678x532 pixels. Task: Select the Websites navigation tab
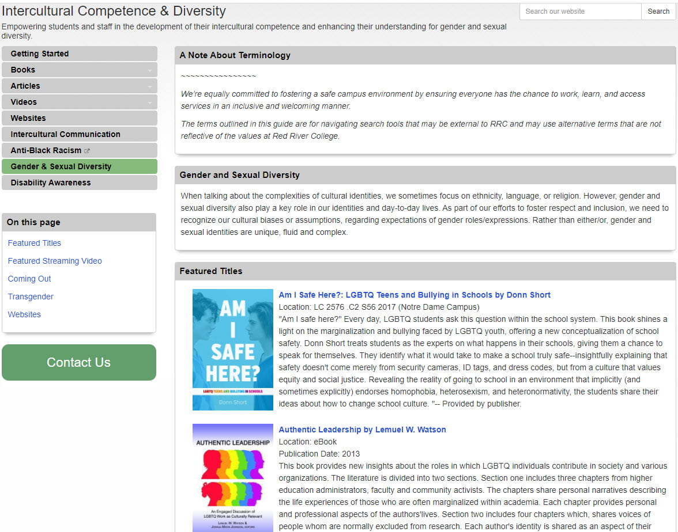coord(28,118)
